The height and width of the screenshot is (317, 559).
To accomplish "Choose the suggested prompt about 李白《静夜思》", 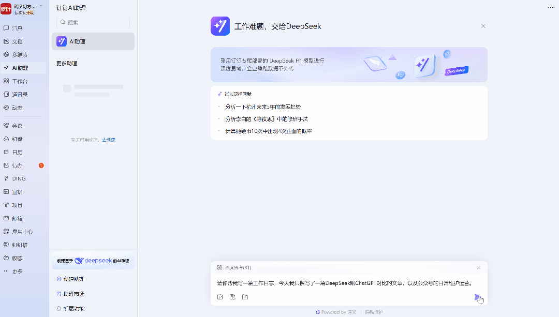I will (267, 119).
